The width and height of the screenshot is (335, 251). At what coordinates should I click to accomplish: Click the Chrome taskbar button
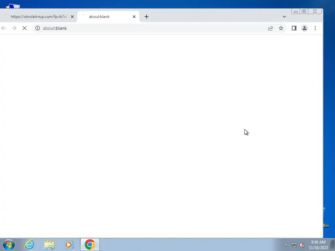[x=90, y=244]
